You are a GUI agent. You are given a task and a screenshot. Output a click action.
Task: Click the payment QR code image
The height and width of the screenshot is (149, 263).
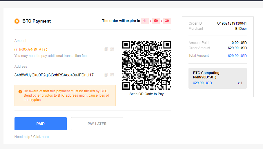pos(147,65)
